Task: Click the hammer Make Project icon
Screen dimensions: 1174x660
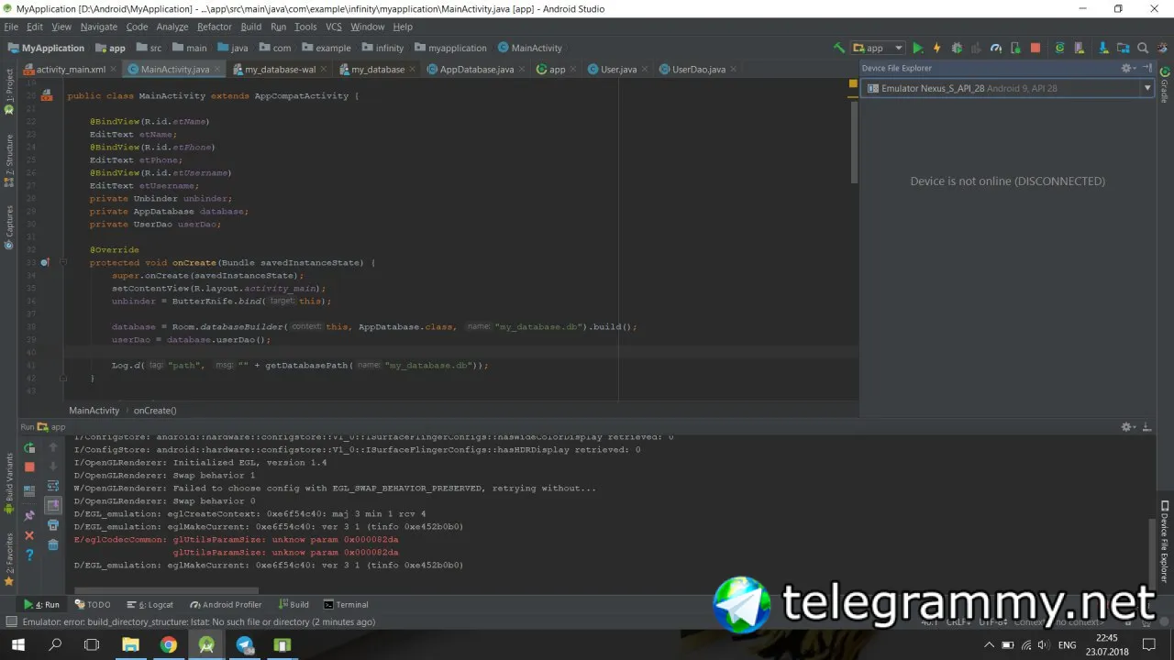Action: [839, 48]
